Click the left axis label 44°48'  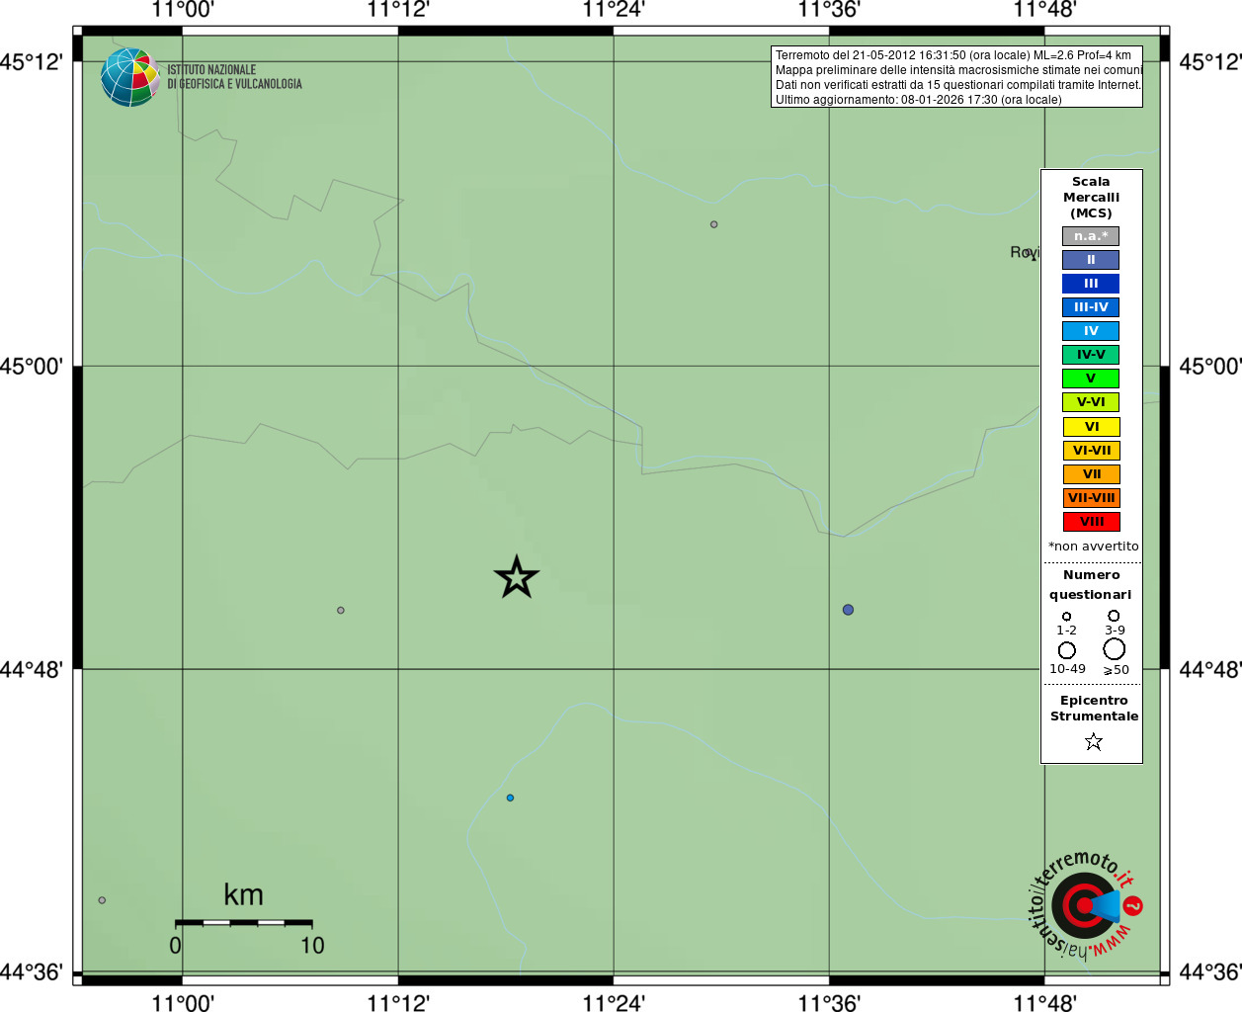click(x=32, y=670)
